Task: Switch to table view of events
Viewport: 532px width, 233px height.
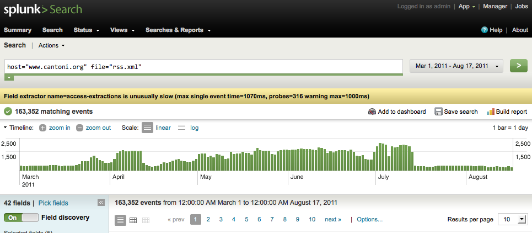Action: click(133, 220)
